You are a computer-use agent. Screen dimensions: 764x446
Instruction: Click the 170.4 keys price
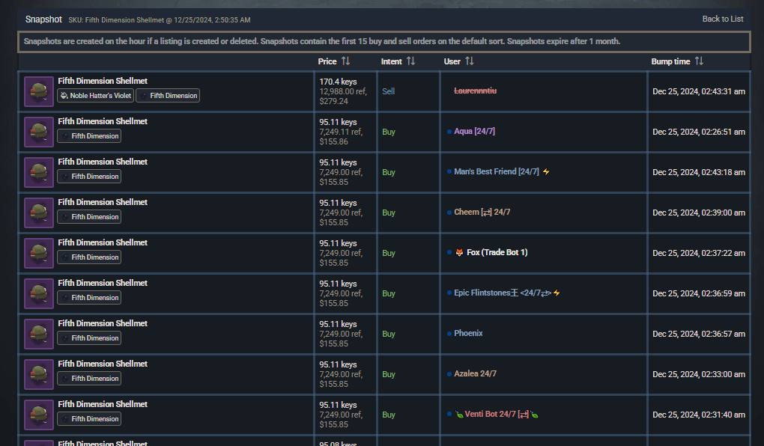338,82
